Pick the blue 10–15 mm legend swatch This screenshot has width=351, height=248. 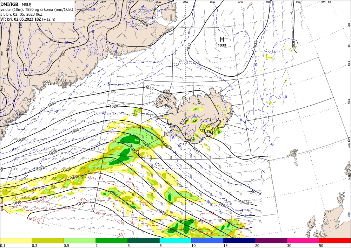tap(207, 240)
